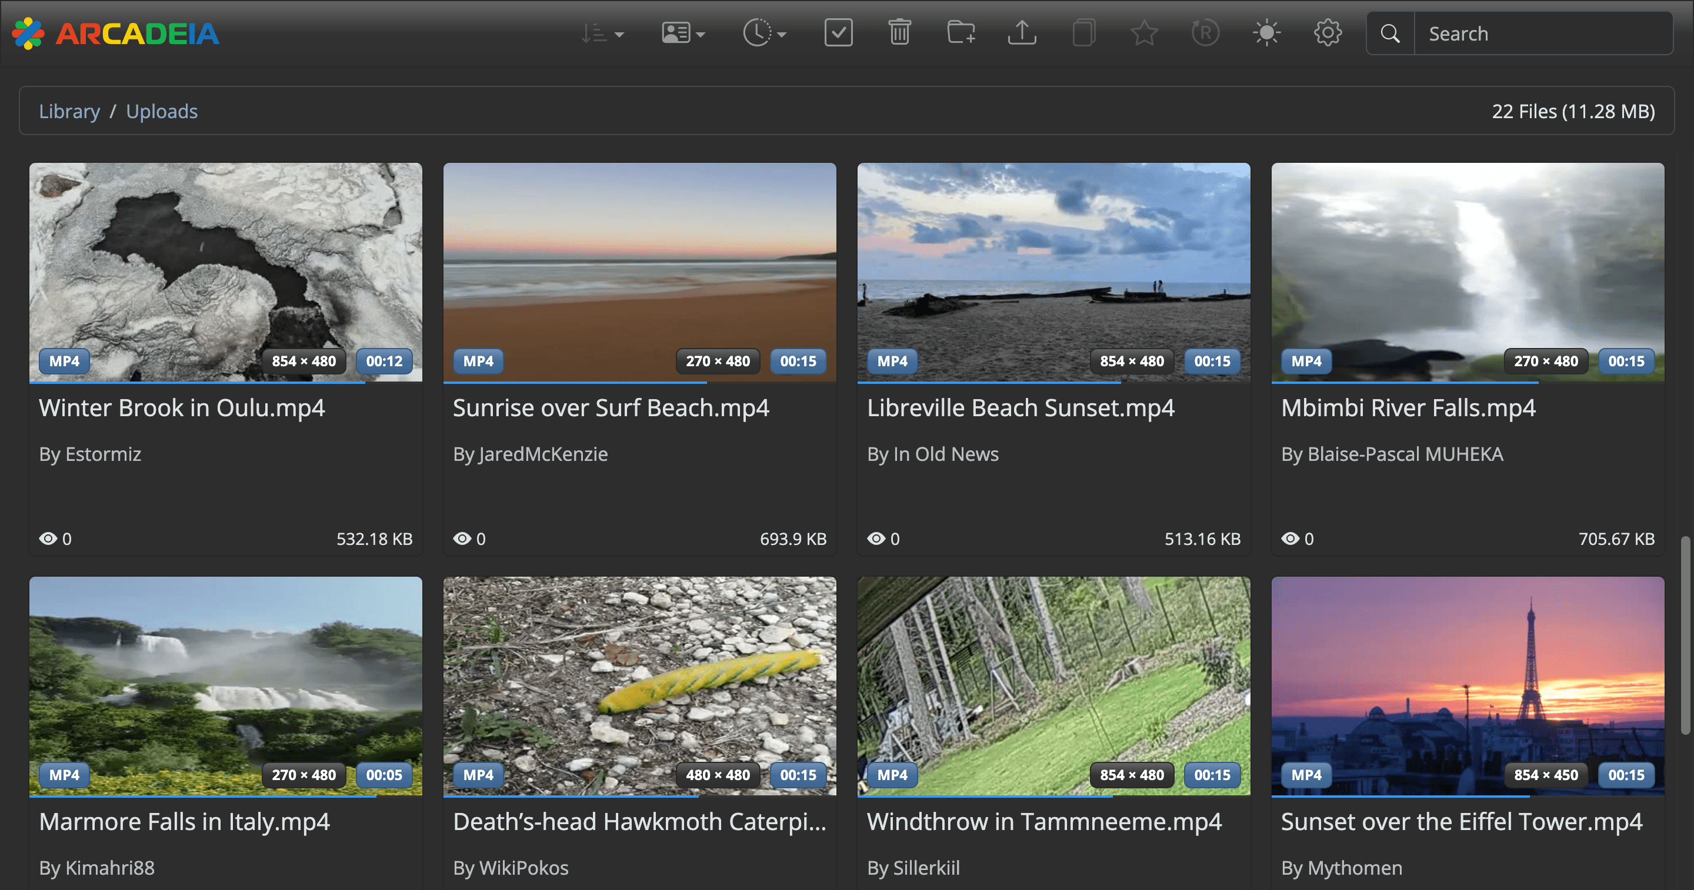This screenshot has width=1694, height=890.
Task: Open the sort order dropdown
Action: (x=602, y=33)
